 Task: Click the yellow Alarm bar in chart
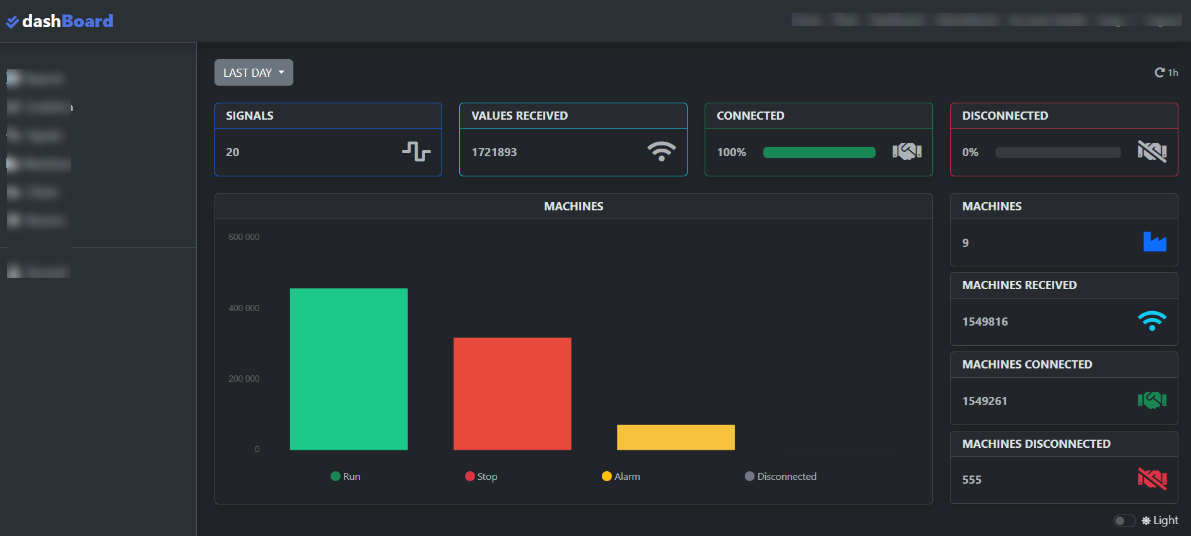676,437
